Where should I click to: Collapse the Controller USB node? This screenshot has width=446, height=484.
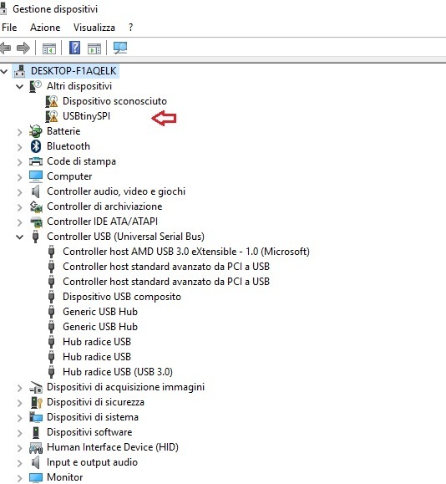click(x=20, y=237)
